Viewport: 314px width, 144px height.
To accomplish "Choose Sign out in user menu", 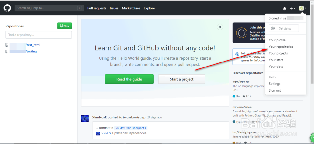I will [275, 90].
